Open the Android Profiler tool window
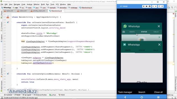This screenshot has width=177, height=99. point(40,95)
